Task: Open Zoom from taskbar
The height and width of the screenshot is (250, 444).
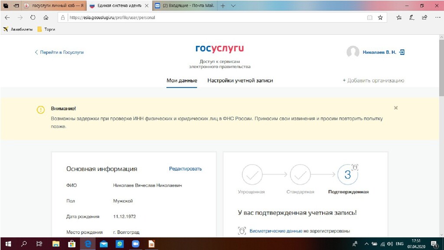Action: [x=136, y=244]
